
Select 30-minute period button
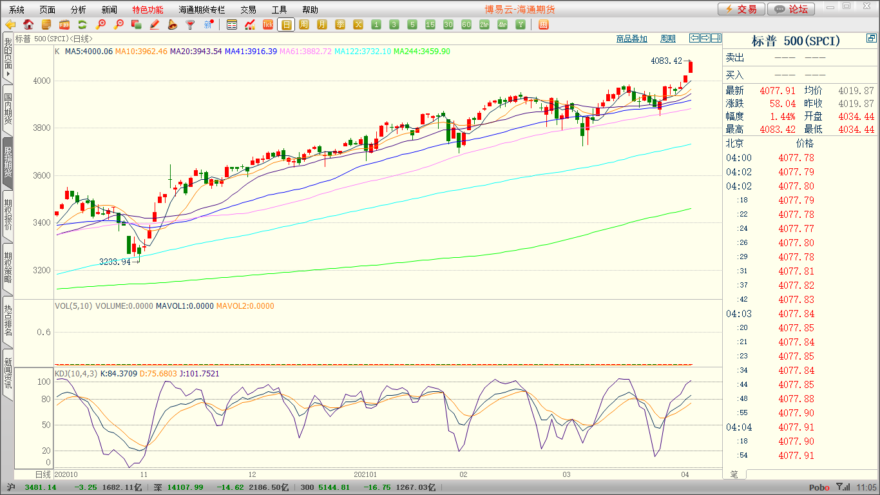click(x=448, y=24)
